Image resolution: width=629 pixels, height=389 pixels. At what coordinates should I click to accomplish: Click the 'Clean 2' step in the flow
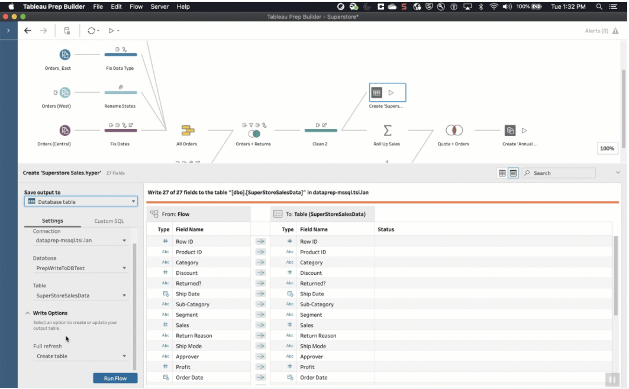320,131
